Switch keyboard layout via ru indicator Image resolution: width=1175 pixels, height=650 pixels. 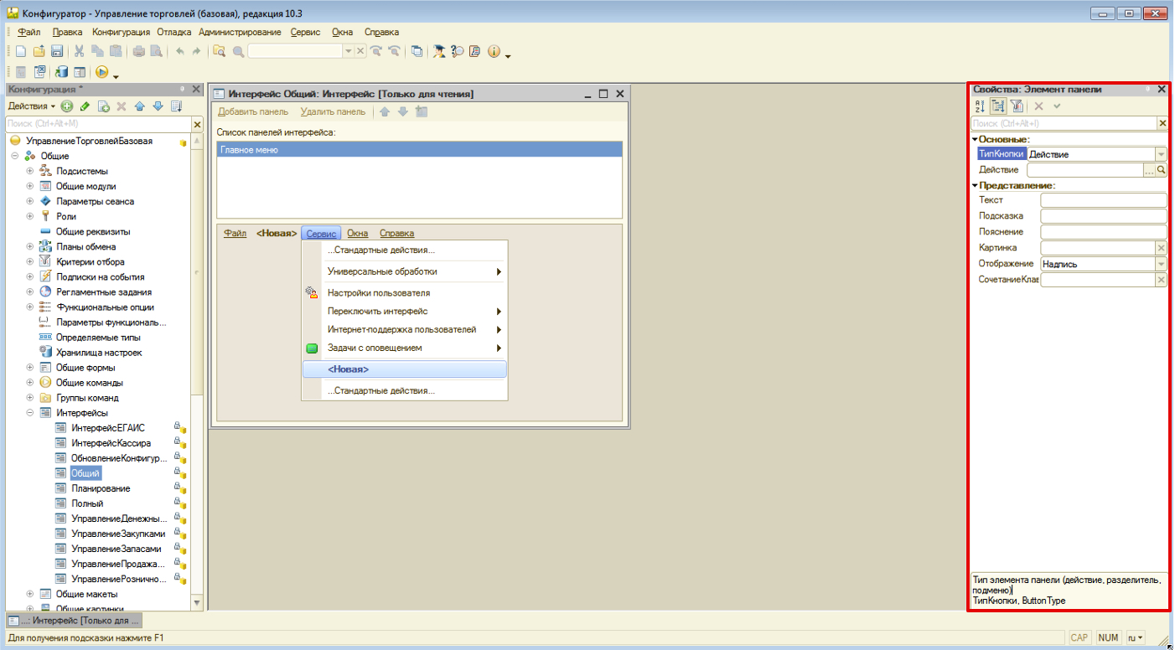(1136, 638)
